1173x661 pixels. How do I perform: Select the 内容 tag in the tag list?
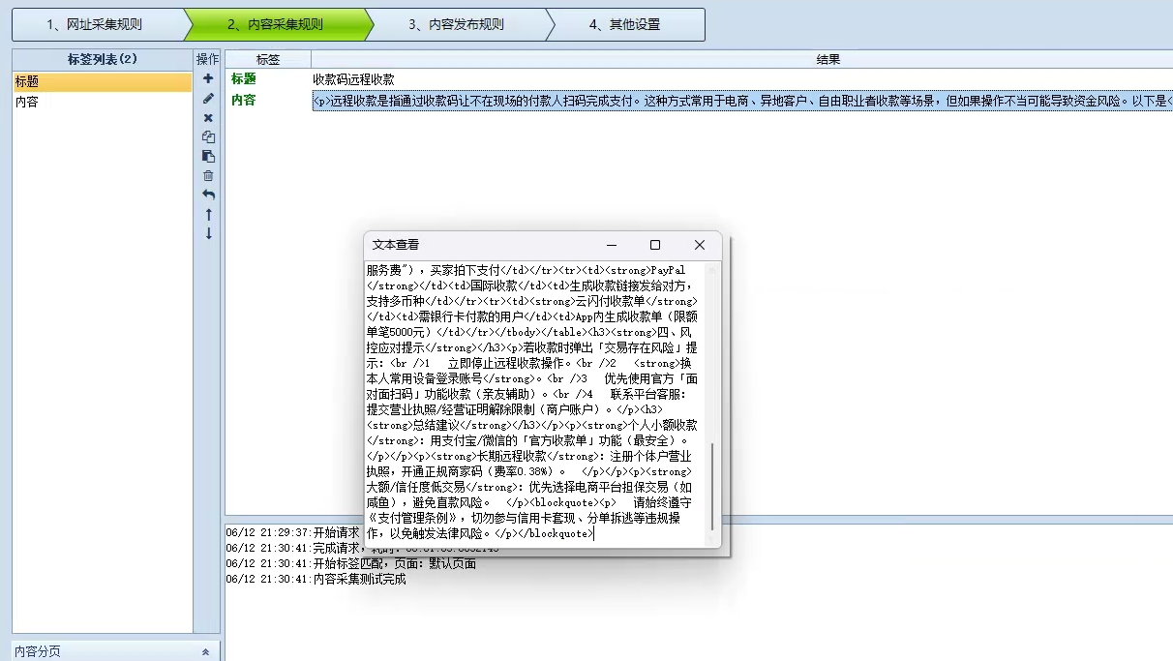tap(97, 101)
